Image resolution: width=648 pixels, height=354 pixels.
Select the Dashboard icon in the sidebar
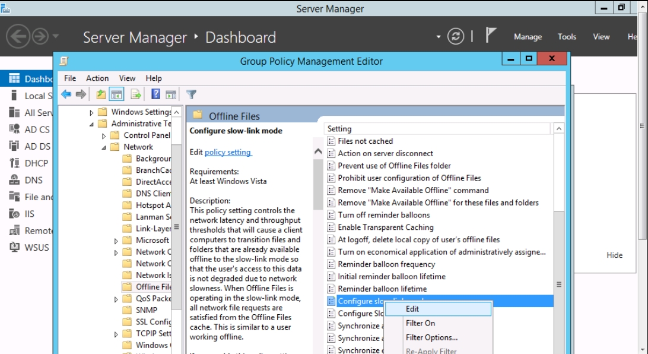point(14,78)
